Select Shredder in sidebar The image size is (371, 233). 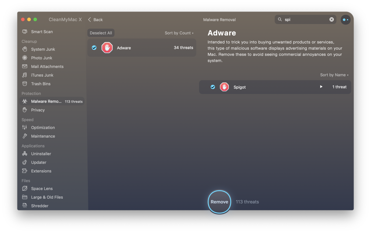click(40, 206)
